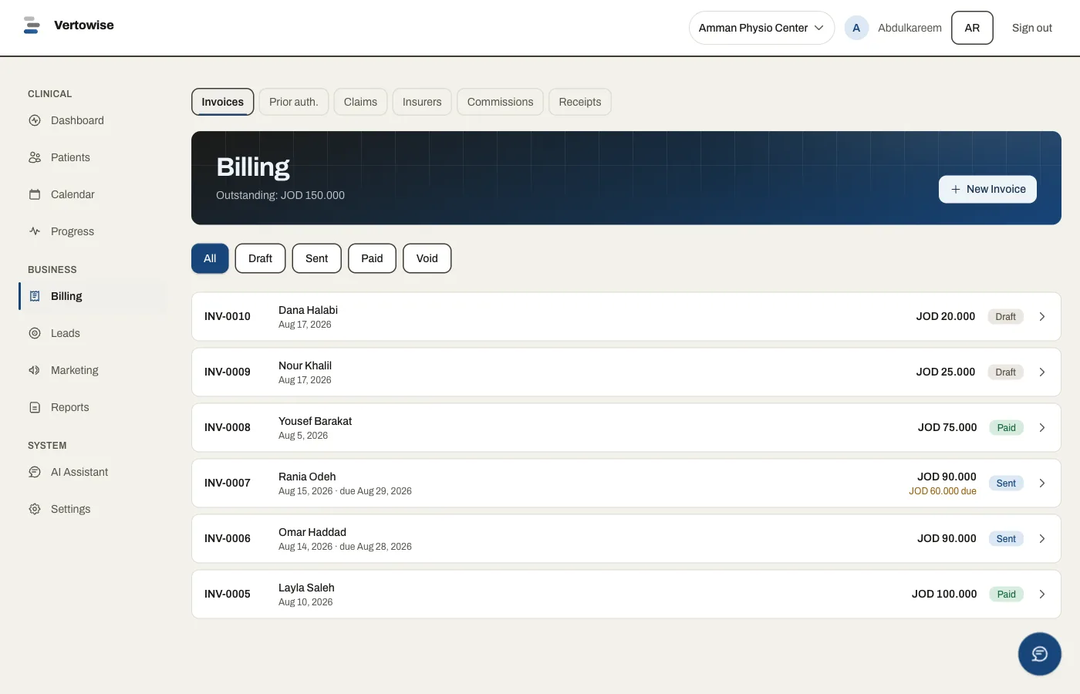Open INV-0010 via its chevron arrow

point(1042,317)
